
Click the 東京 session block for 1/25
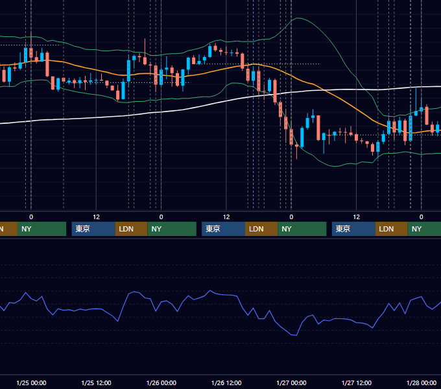tap(93, 229)
